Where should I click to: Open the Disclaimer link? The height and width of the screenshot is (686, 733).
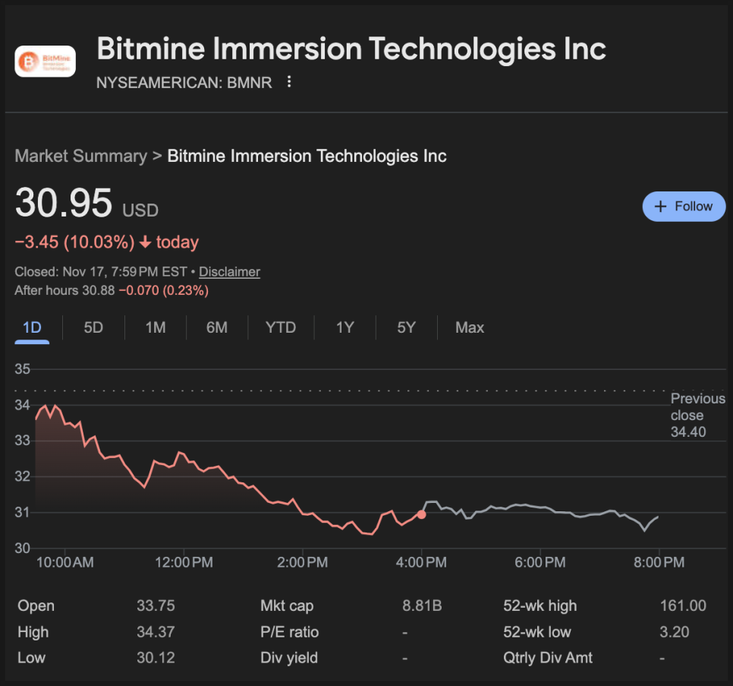[x=229, y=272]
